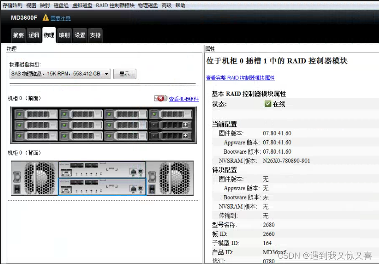Click the 基本 RAID 控制器模块属性 heading
The width and height of the screenshot is (379, 264).
pyautogui.click(x=249, y=94)
